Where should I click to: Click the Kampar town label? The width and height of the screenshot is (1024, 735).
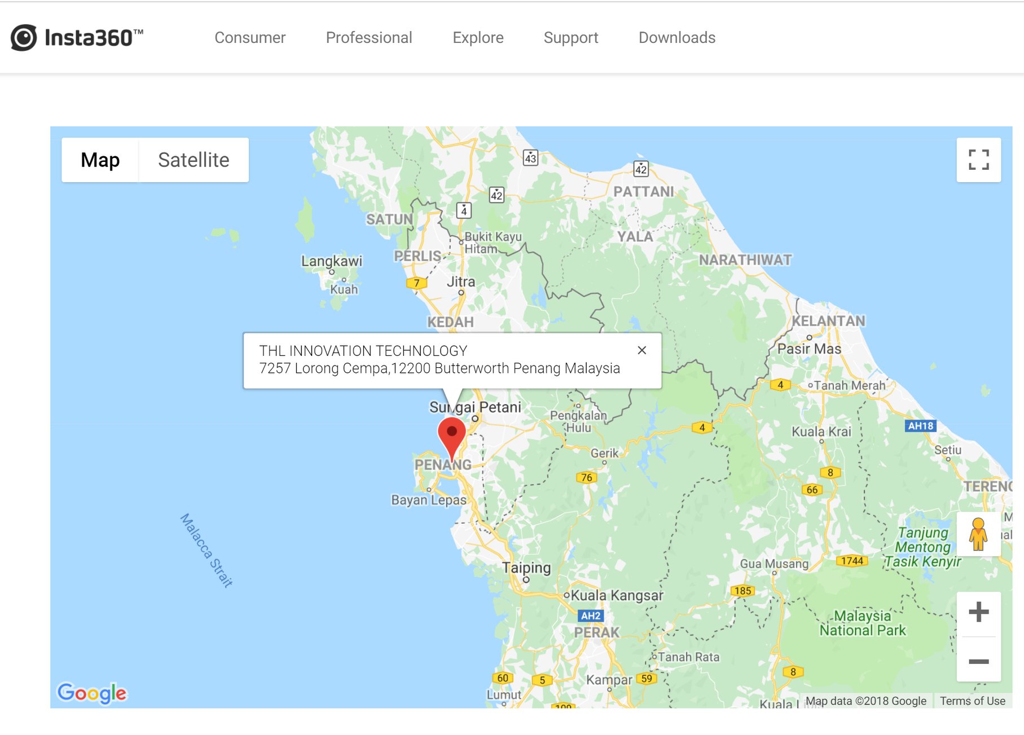click(609, 680)
